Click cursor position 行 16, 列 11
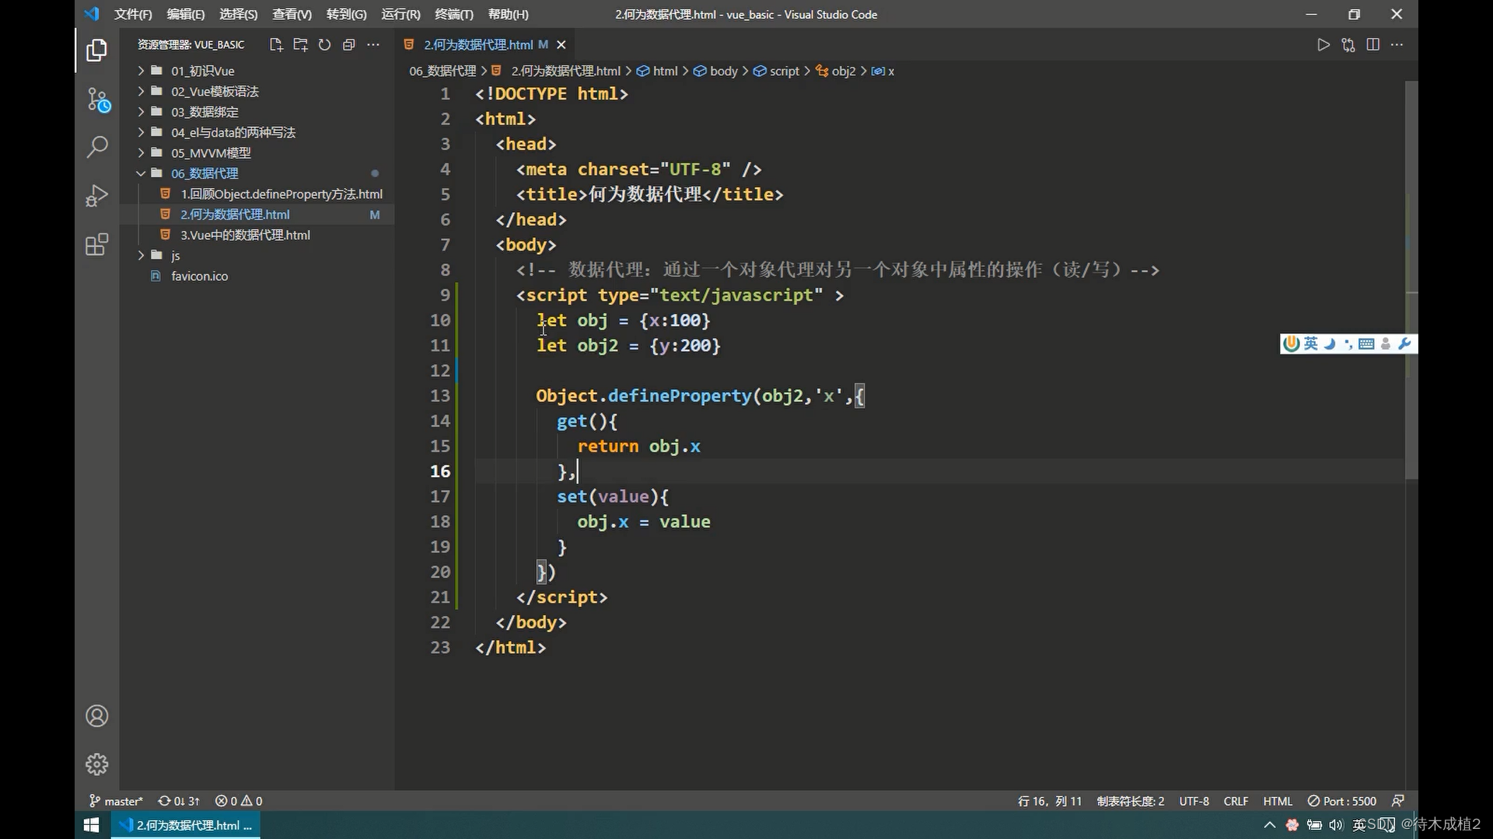This screenshot has height=839, width=1493. pos(1050,801)
